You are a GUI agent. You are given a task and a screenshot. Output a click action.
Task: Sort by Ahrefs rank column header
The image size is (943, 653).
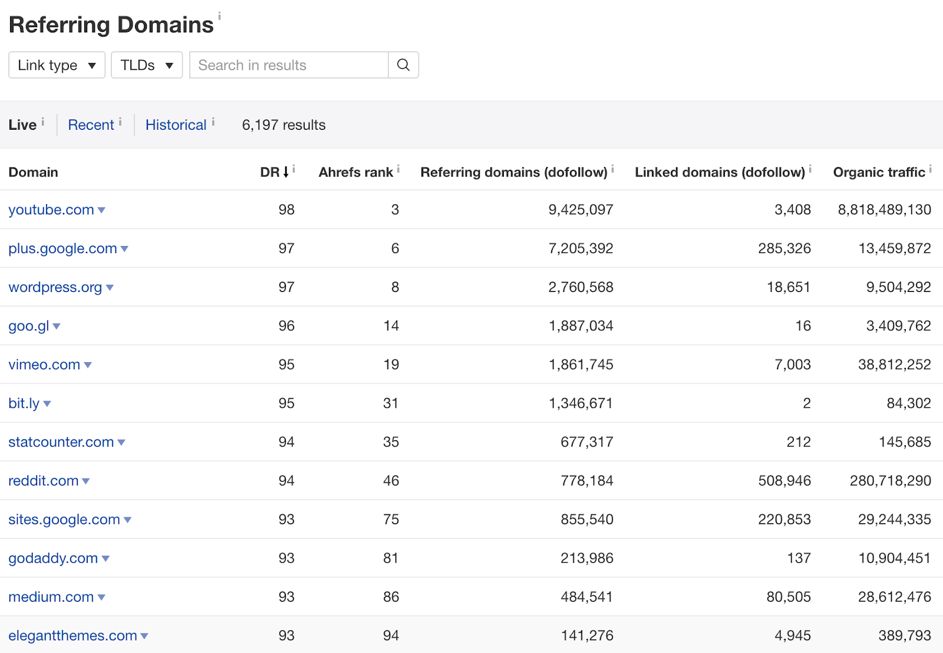pos(355,172)
